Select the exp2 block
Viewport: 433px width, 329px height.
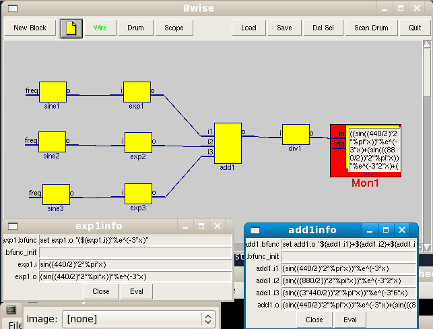[x=138, y=142]
